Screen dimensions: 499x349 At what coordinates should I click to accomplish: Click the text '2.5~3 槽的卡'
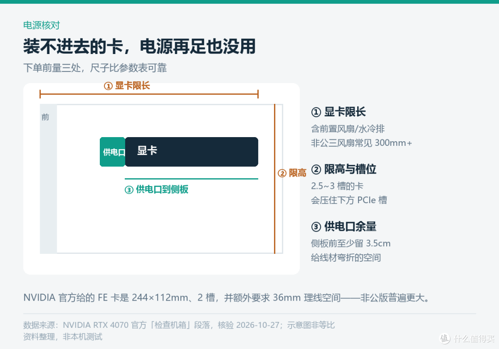[337, 186]
